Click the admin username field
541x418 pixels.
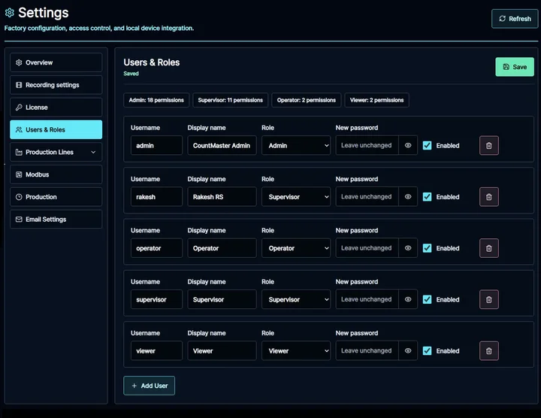pos(156,145)
